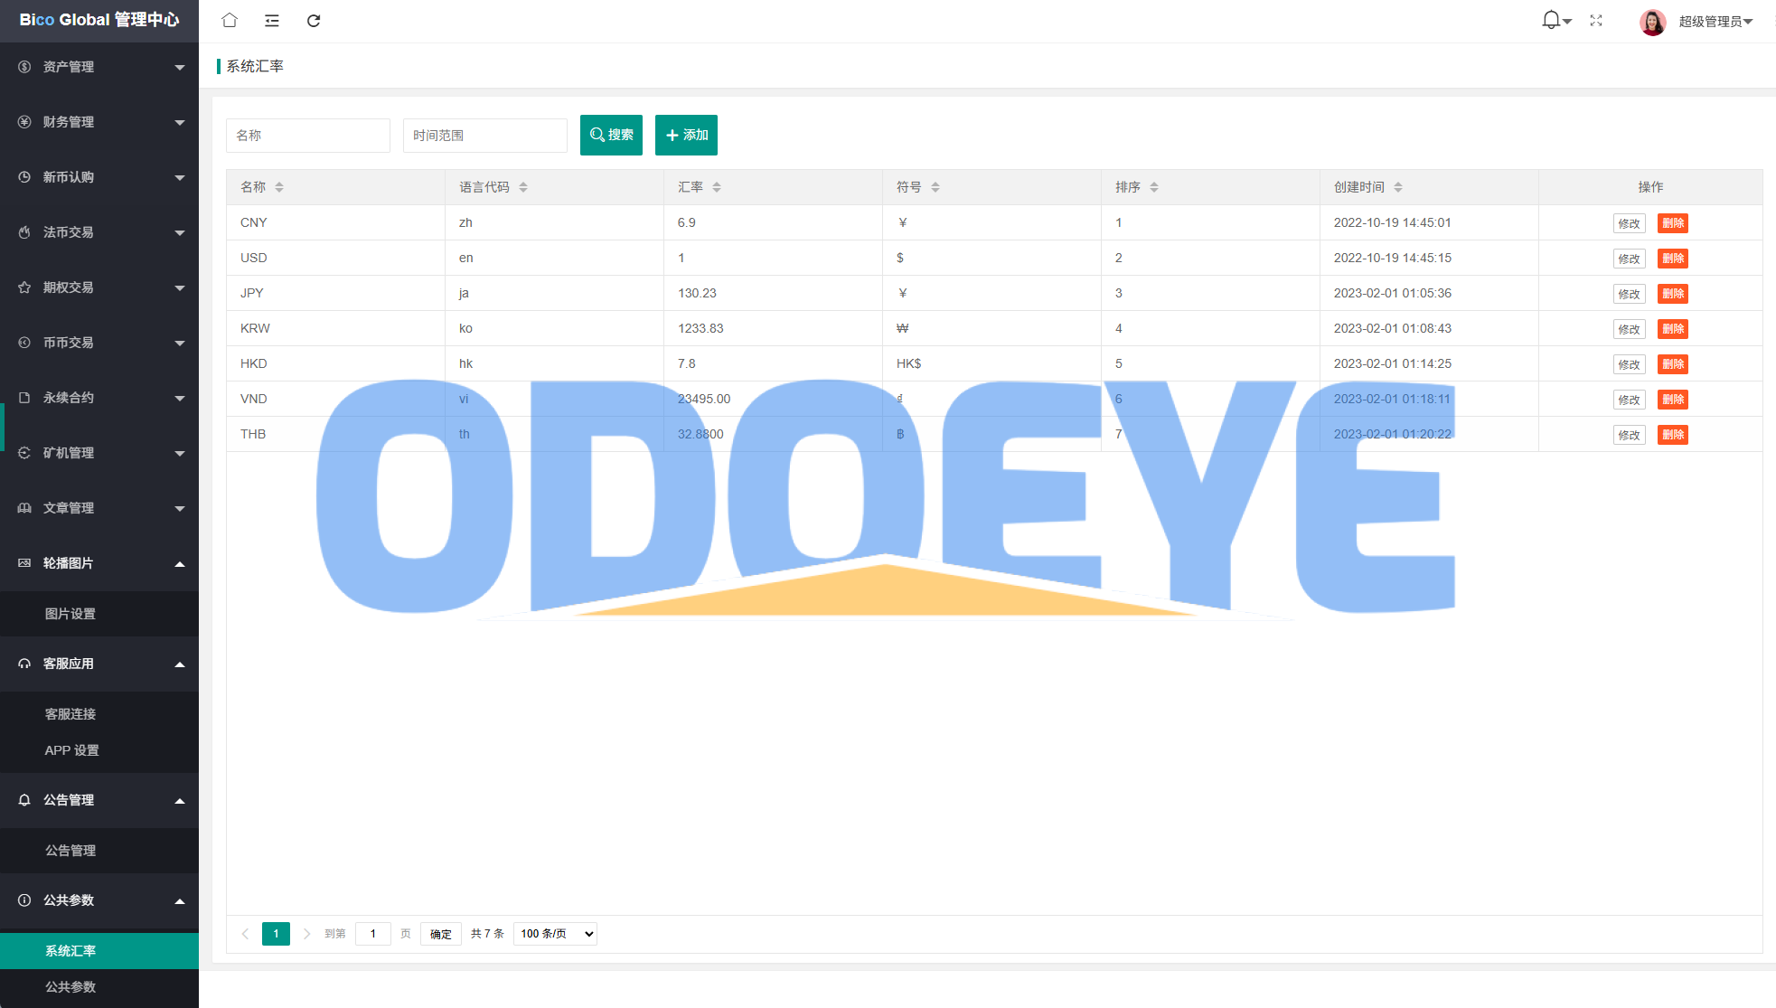1776x1008 pixels.
Task: Open the 100 条/页 page size dropdown
Action: [x=555, y=934]
